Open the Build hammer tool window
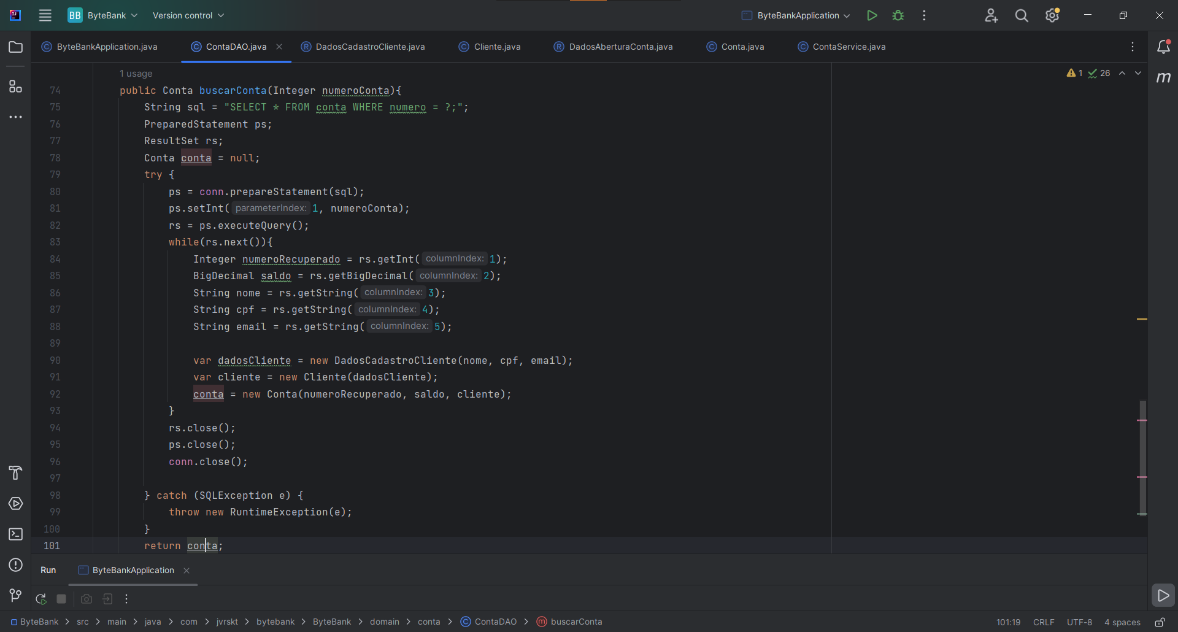 point(16,473)
